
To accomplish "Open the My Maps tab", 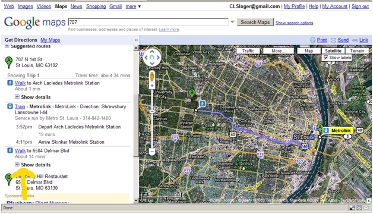I will (x=50, y=40).
